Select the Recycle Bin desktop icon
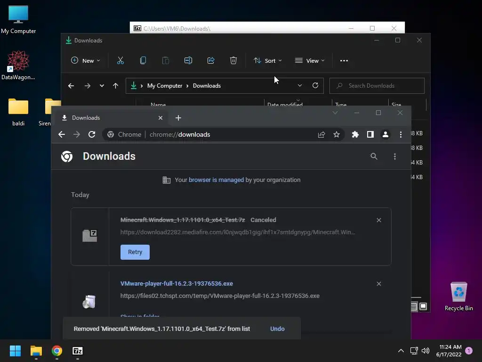Screen dimensions: 482x362 [458, 297]
